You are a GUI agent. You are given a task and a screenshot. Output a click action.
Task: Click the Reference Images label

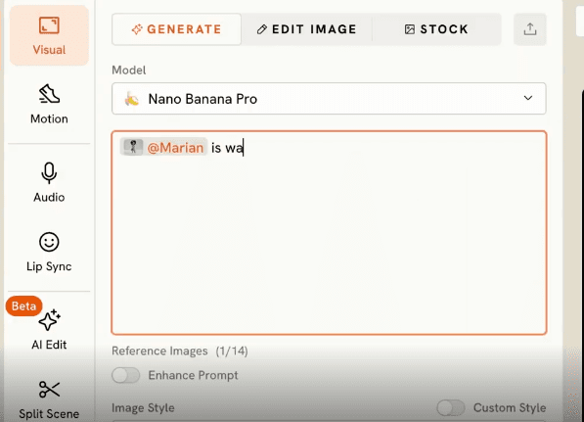tap(159, 351)
